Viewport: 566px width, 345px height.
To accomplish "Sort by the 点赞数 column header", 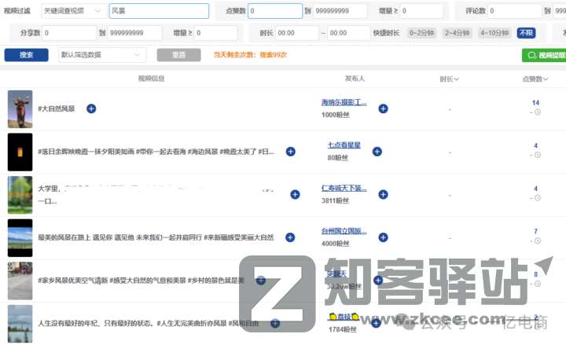I will tap(535, 79).
